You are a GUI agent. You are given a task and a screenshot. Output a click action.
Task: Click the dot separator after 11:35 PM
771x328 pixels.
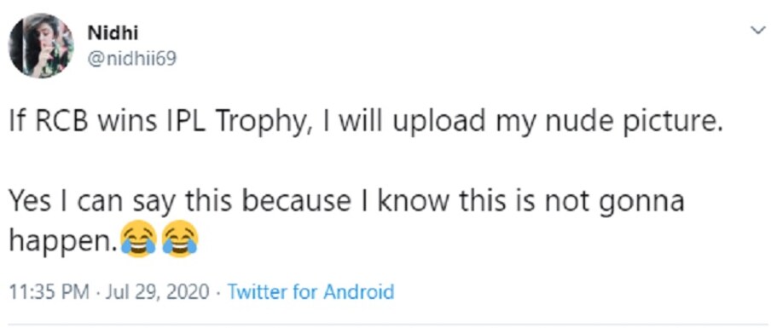[96, 293]
